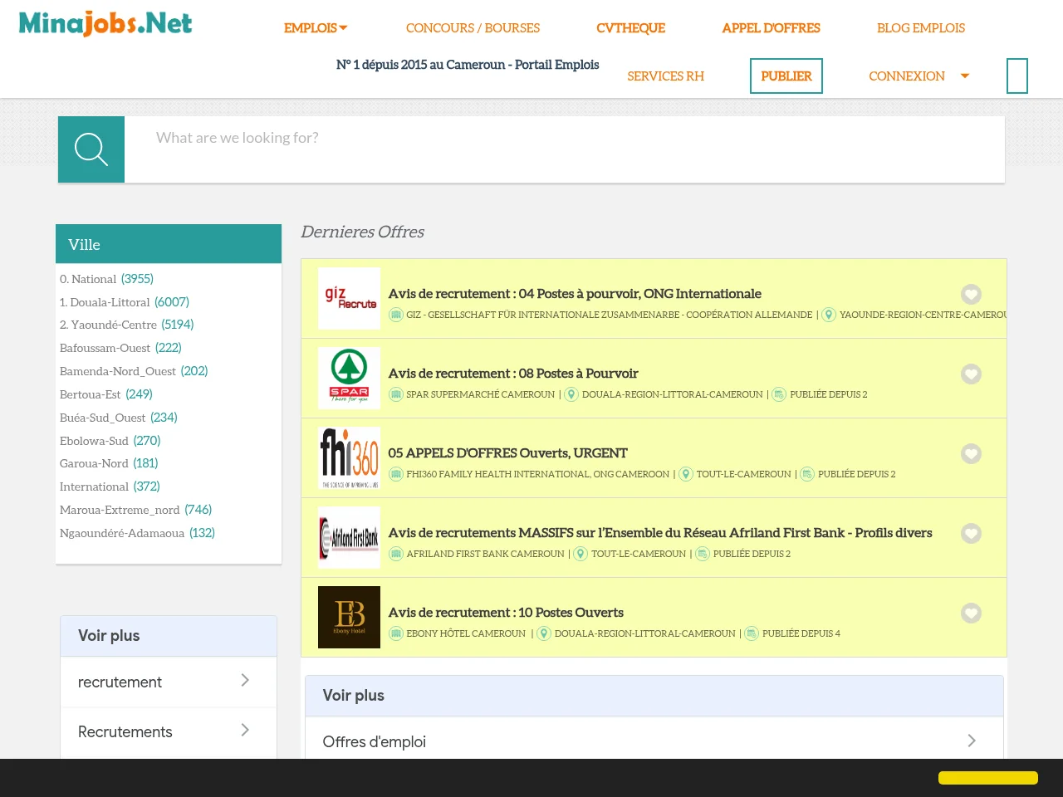Expand the Offres d'emploi chevron
Viewport: 1063px width, 797px height.
click(x=972, y=741)
